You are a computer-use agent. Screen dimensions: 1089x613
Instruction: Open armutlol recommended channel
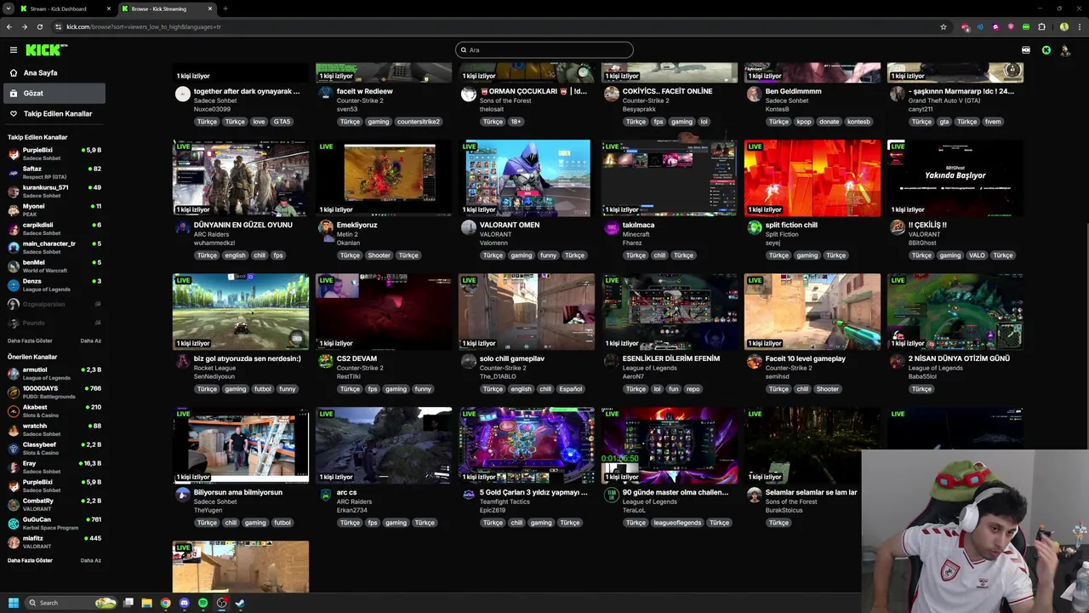point(54,373)
